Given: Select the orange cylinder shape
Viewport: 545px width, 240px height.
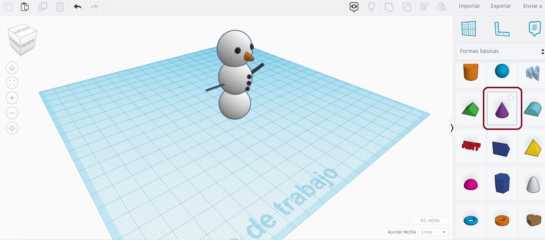Looking at the screenshot, I should (x=471, y=72).
